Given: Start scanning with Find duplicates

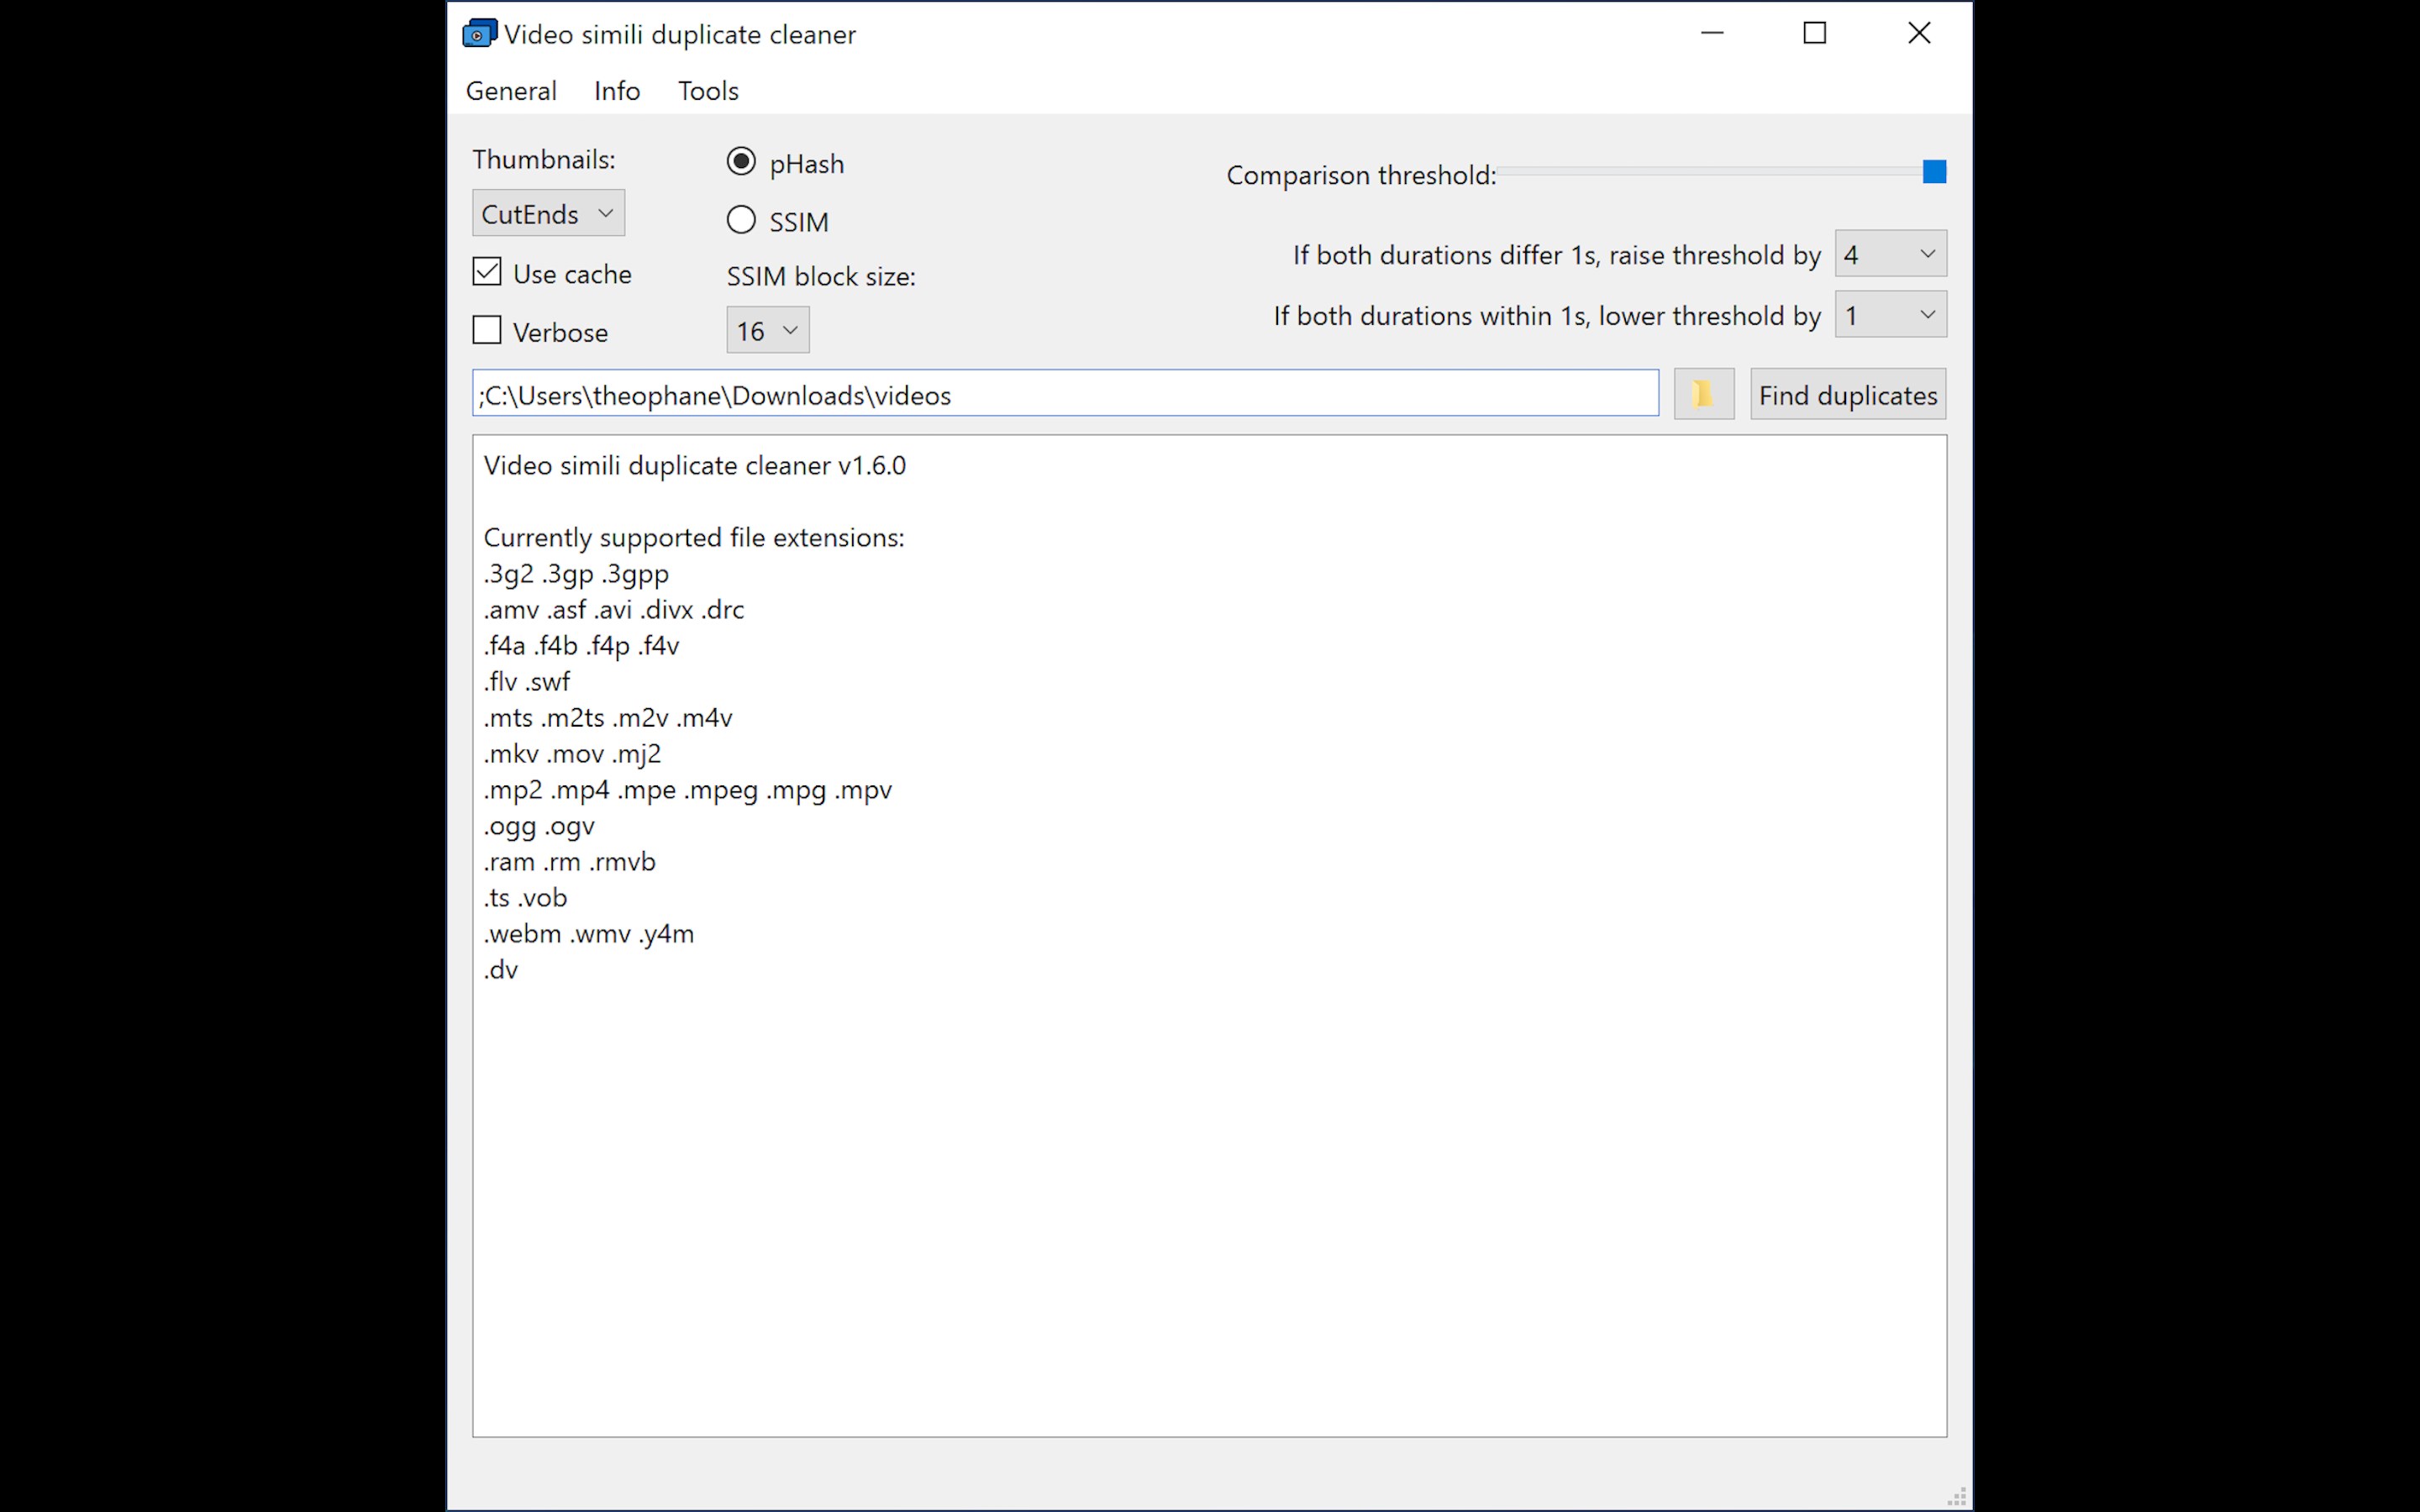Looking at the screenshot, I should 1846,394.
